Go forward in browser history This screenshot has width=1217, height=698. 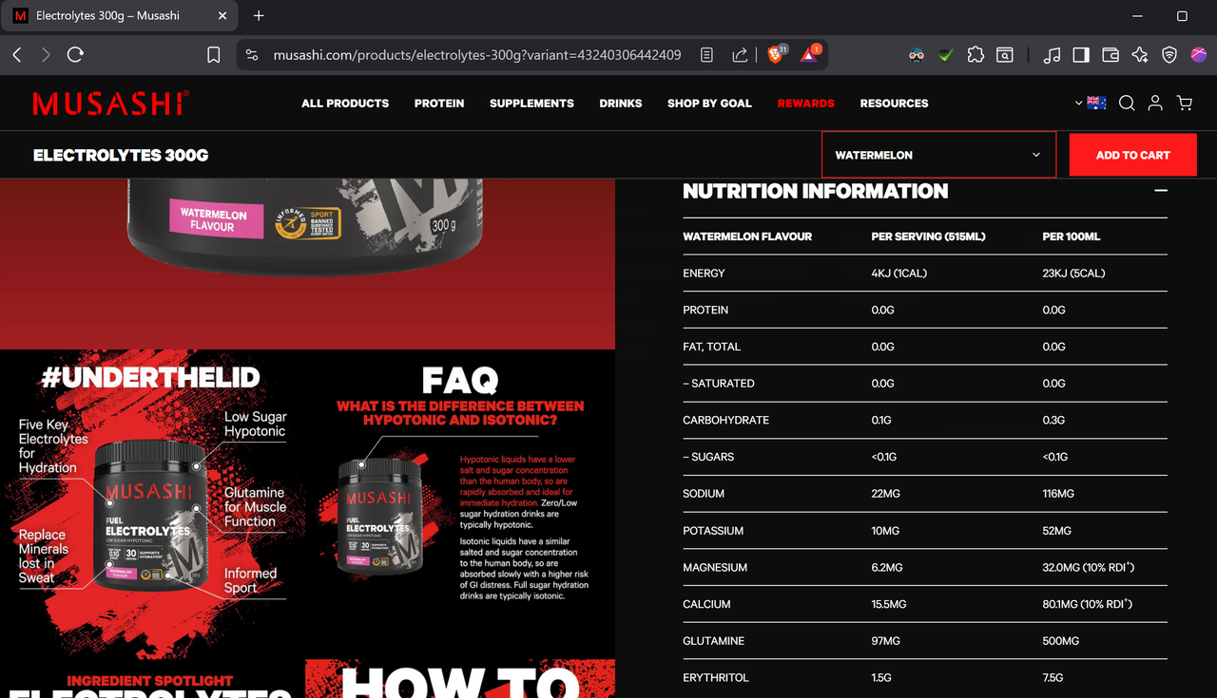(46, 55)
